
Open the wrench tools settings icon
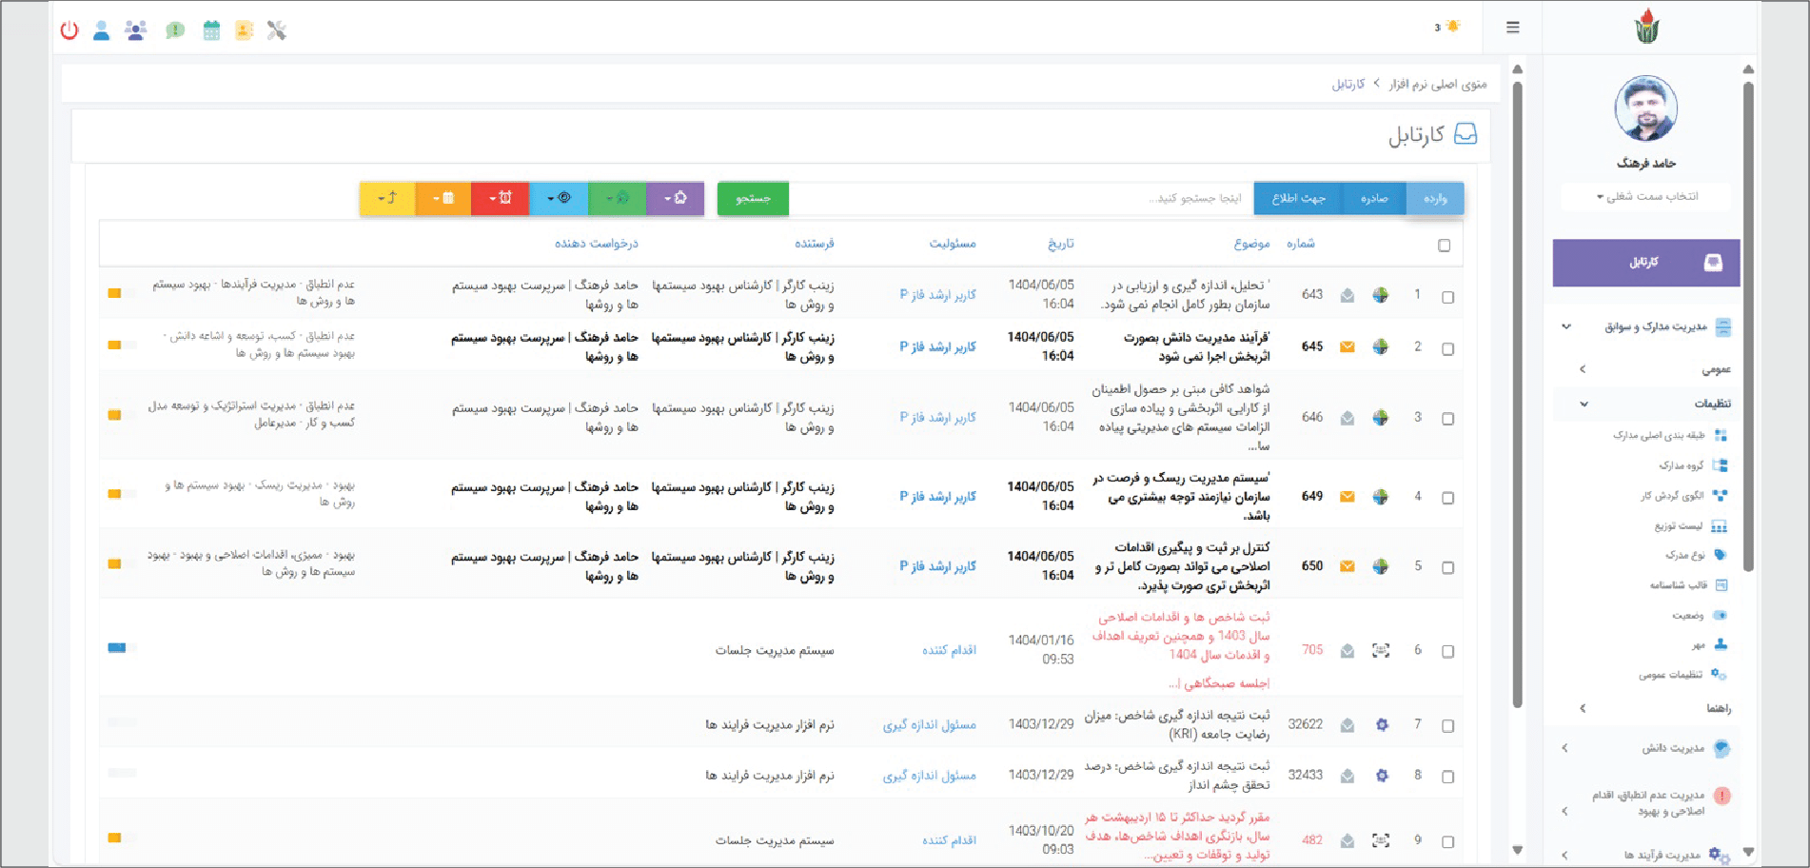(277, 30)
